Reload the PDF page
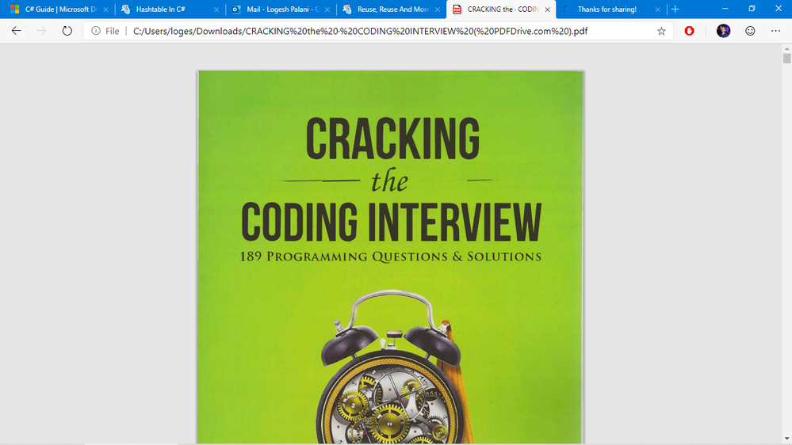792x445 pixels. point(67,31)
